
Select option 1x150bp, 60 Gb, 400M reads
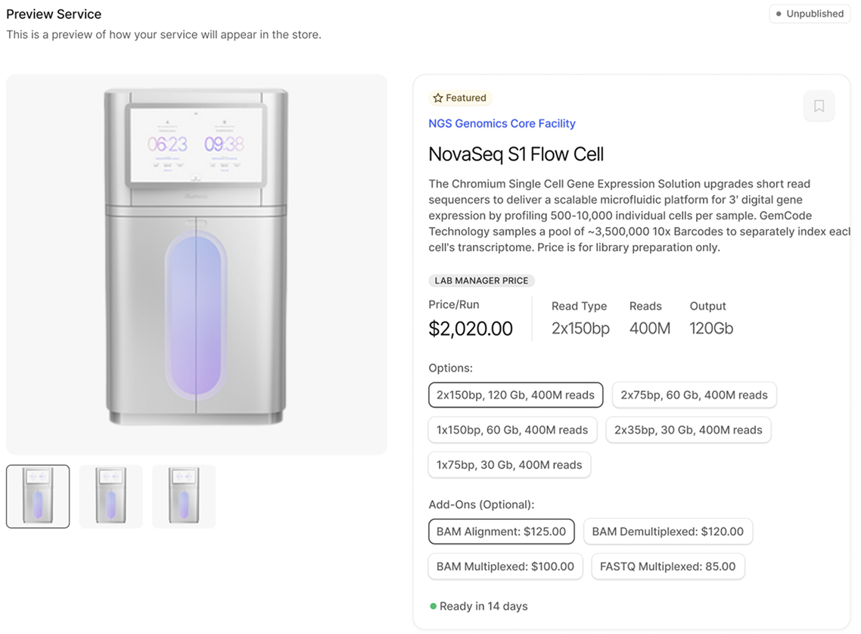click(x=512, y=430)
